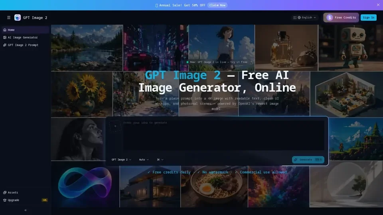Open the GPT Image 2 model dropdown

tap(121, 159)
